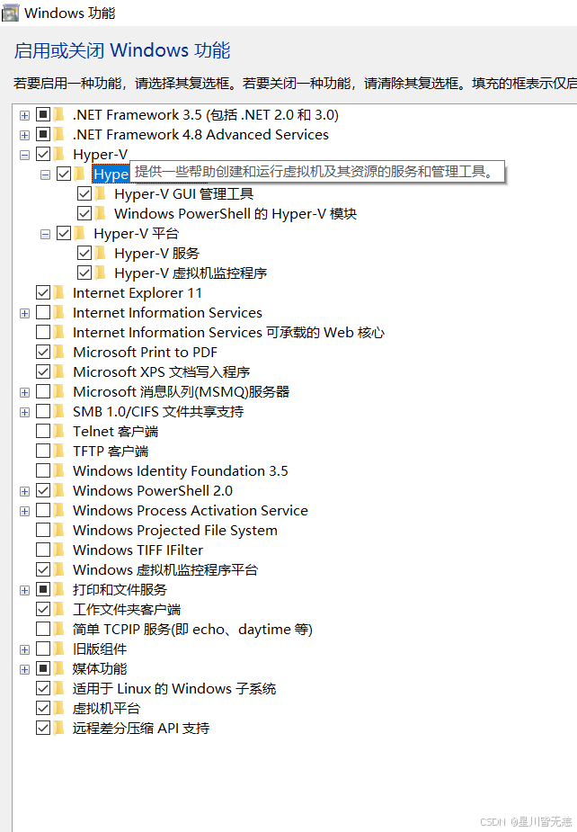Expand 旧版组件 tree node
The height and width of the screenshot is (832, 577).
[x=24, y=649]
